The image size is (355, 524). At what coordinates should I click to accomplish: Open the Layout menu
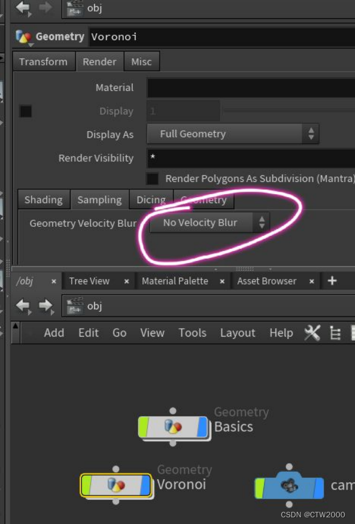pos(238,333)
